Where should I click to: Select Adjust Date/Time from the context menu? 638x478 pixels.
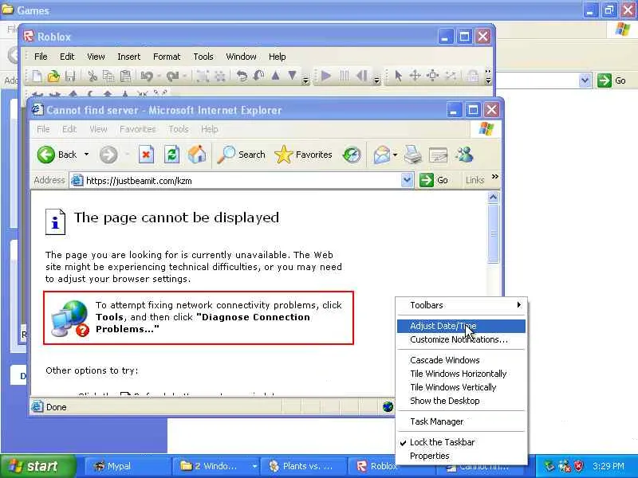pos(461,326)
